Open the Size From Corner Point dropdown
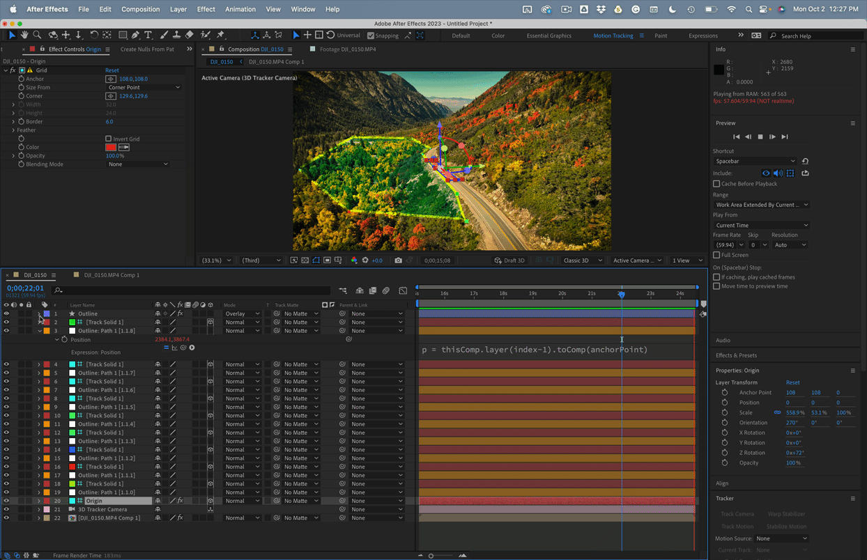Viewport: 867px width, 560px height. [x=144, y=88]
